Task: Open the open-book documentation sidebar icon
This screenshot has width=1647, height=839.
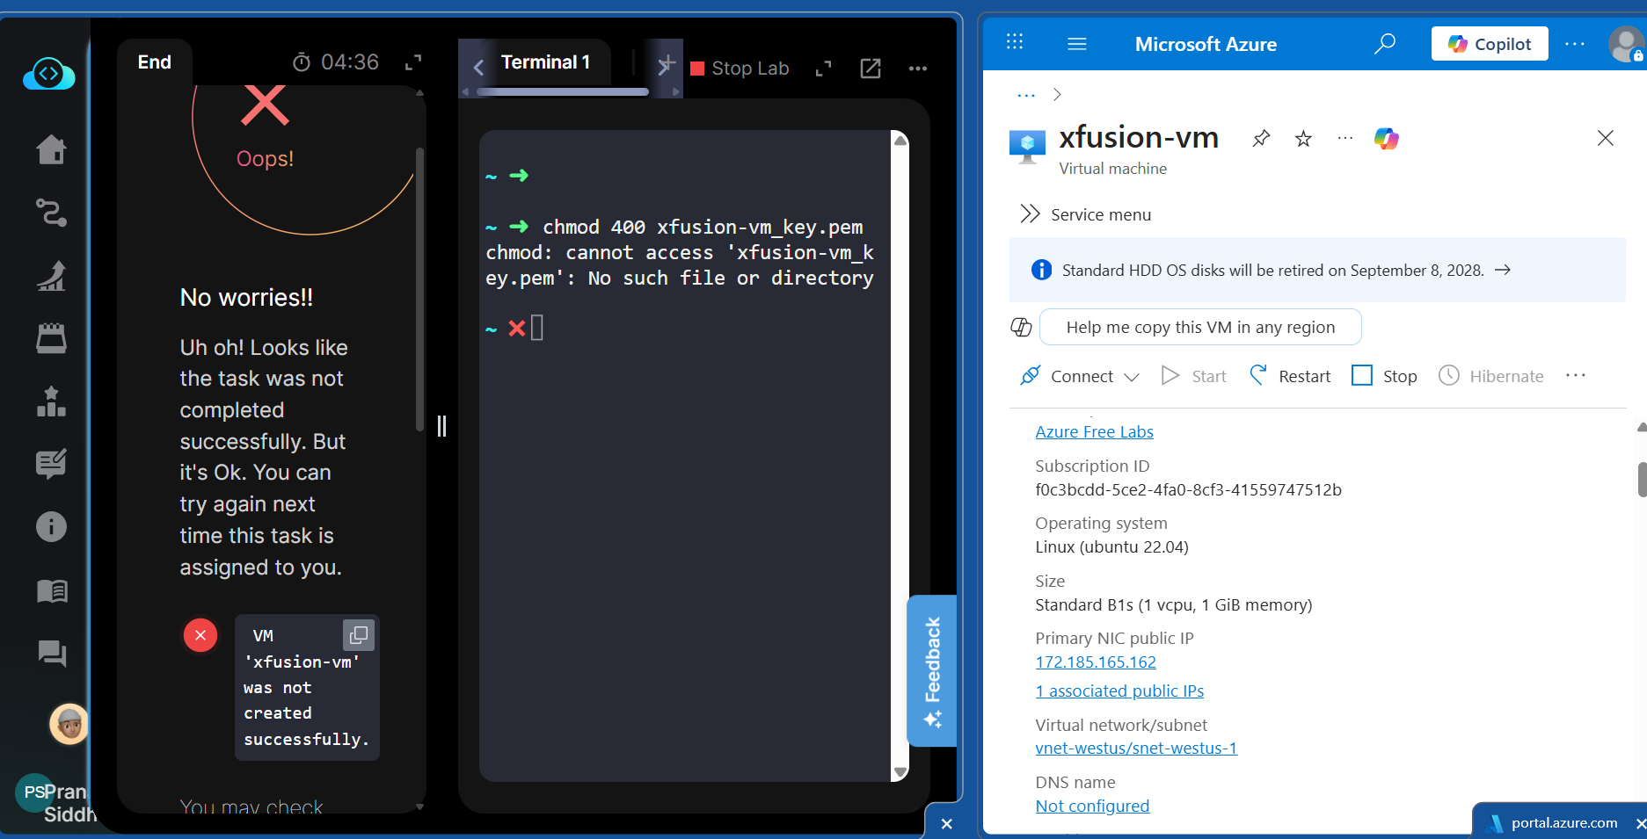Action: click(x=51, y=590)
